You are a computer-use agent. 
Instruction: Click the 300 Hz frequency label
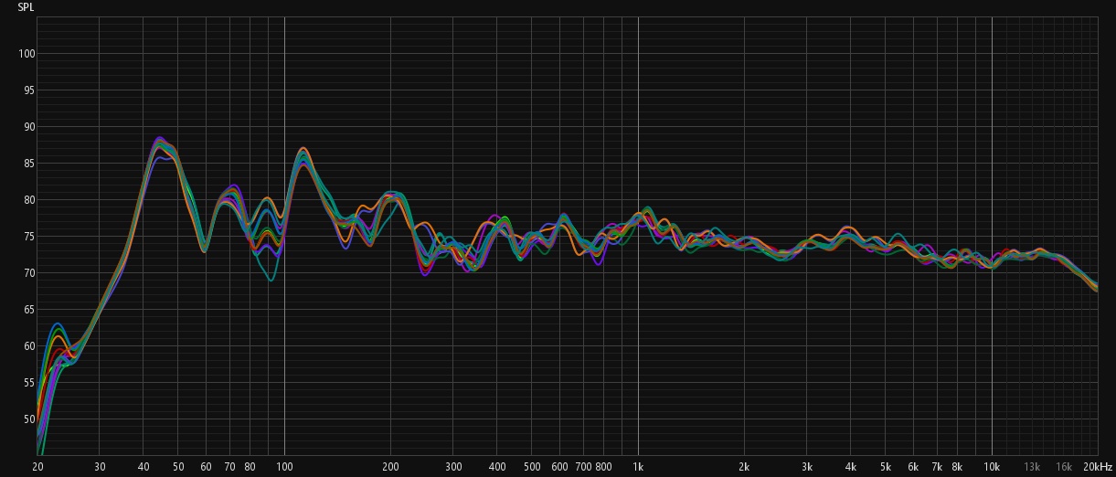pyautogui.click(x=453, y=466)
